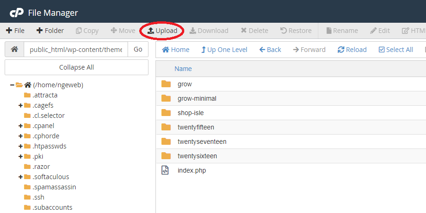Select the grow folder row
Screen dimensions: 426x213
[x=291, y=84]
